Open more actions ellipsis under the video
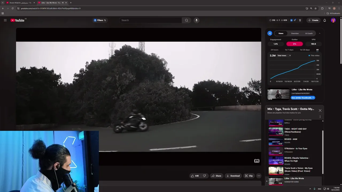Screen dimensions: 342x192 (x=259, y=176)
